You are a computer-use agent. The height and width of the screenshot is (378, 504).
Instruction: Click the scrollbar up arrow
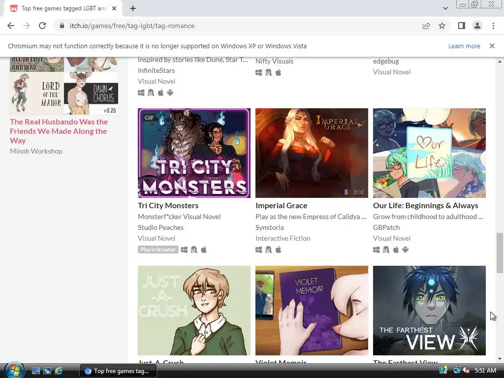(x=500, y=62)
